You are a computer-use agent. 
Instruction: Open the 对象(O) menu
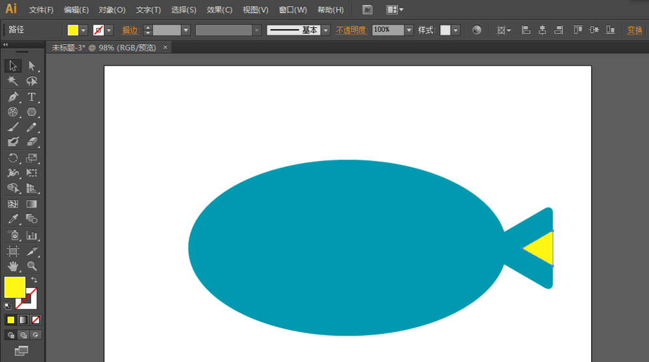click(112, 10)
